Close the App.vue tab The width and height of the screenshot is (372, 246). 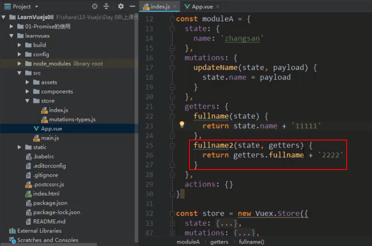click(218, 6)
